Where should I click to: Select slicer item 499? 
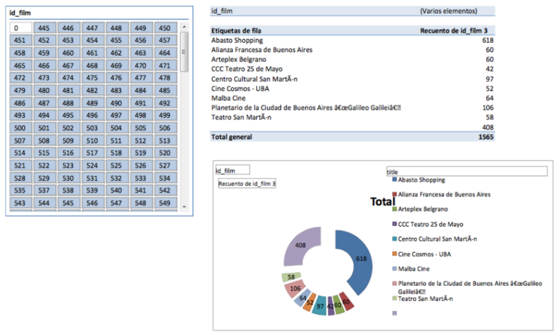(x=165, y=115)
